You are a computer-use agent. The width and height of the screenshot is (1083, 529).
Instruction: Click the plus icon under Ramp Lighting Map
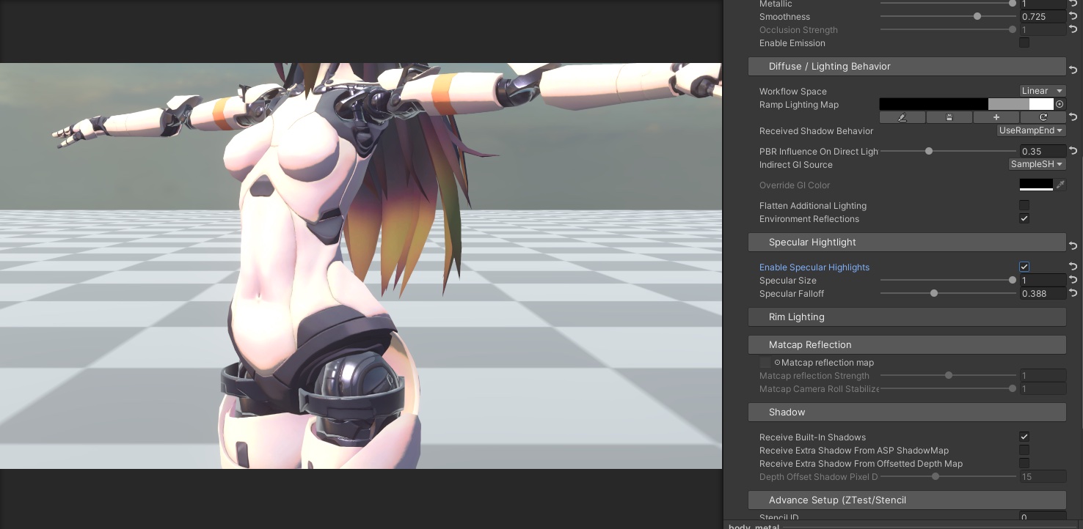pos(996,117)
